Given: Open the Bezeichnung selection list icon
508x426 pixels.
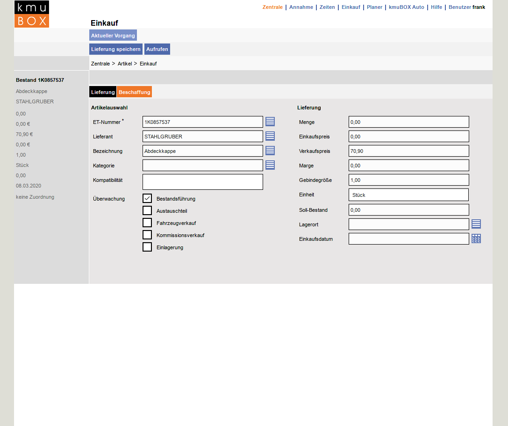Looking at the screenshot, I should (270, 151).
